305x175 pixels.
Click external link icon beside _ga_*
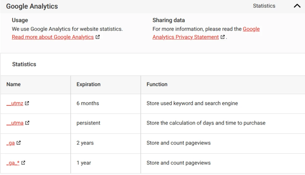click(23, 162)
